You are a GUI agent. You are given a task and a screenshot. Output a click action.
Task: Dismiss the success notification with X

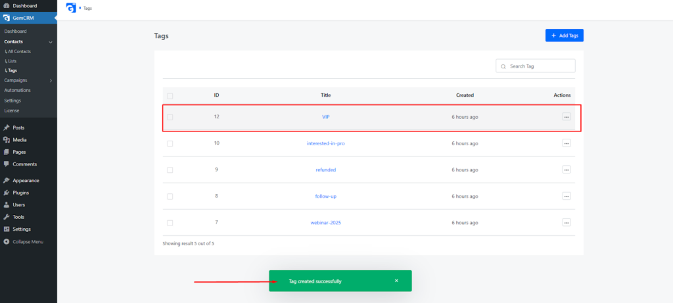396,281
